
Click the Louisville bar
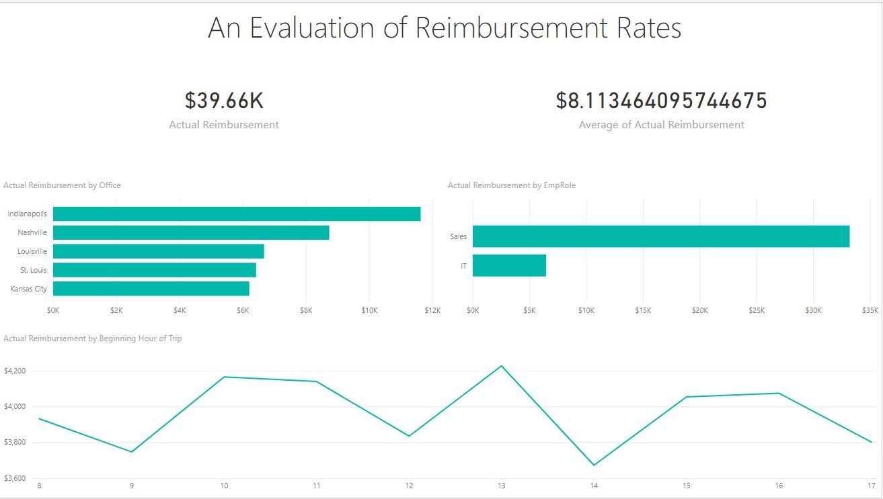pos(158,251)
